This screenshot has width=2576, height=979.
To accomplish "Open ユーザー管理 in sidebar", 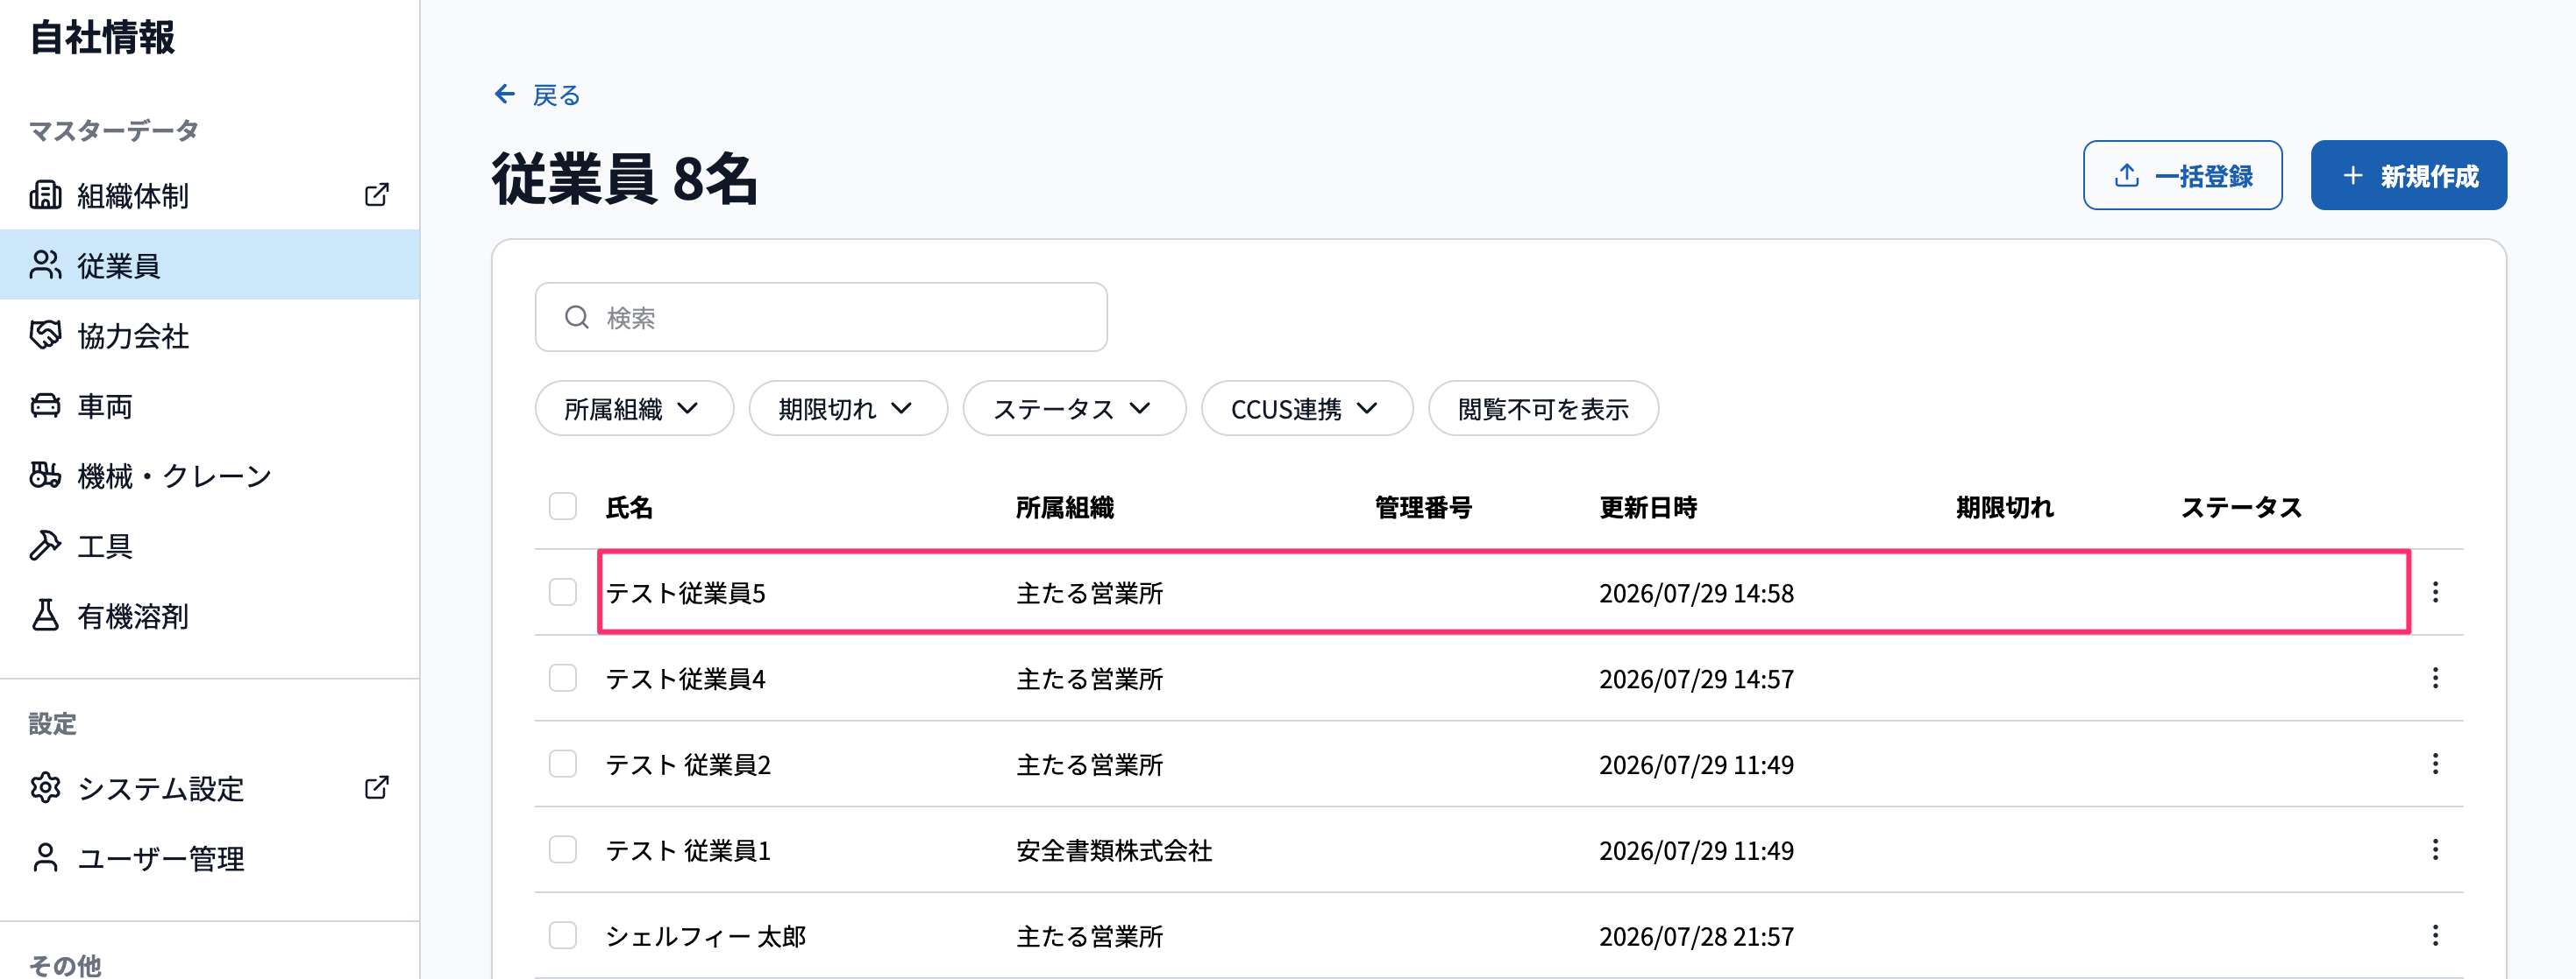I will coord(209,858).
